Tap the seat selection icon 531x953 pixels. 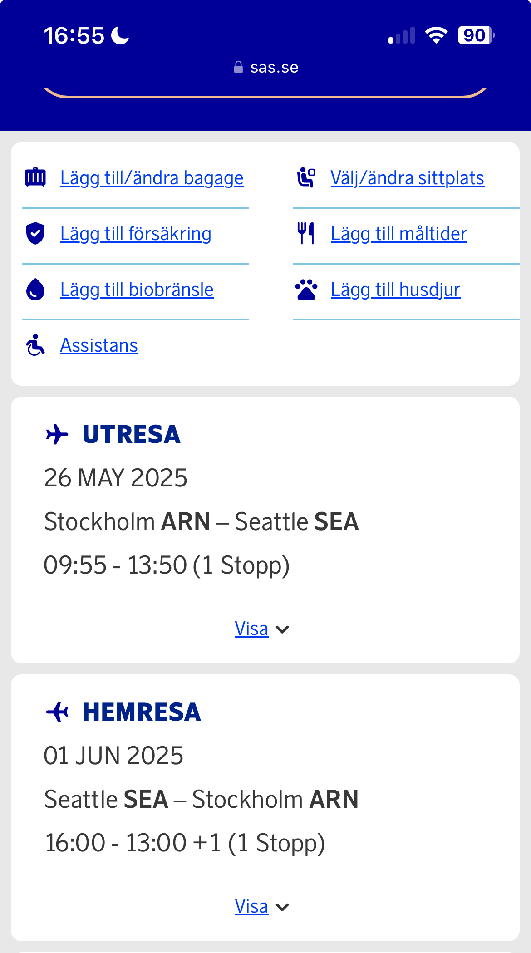[x=306, y=177]
